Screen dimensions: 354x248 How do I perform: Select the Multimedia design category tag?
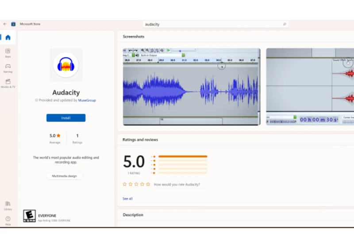click(64, 176)
